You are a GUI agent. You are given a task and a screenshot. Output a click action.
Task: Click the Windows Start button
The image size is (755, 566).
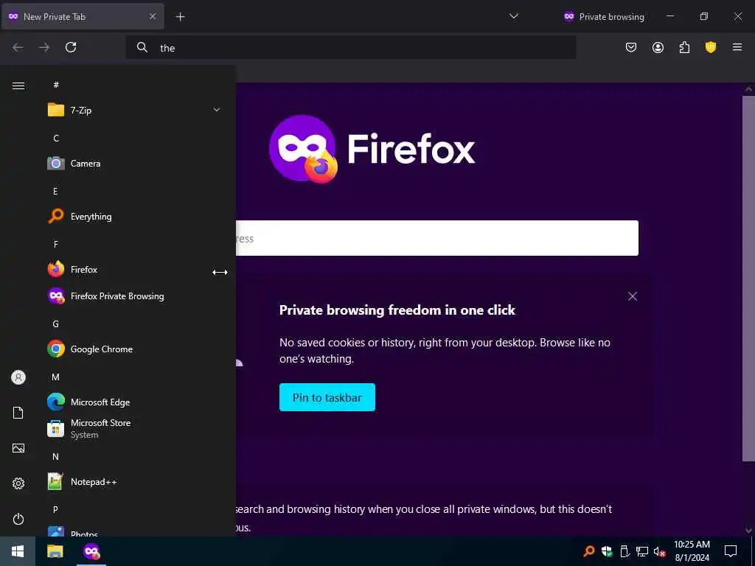[18, 551]
